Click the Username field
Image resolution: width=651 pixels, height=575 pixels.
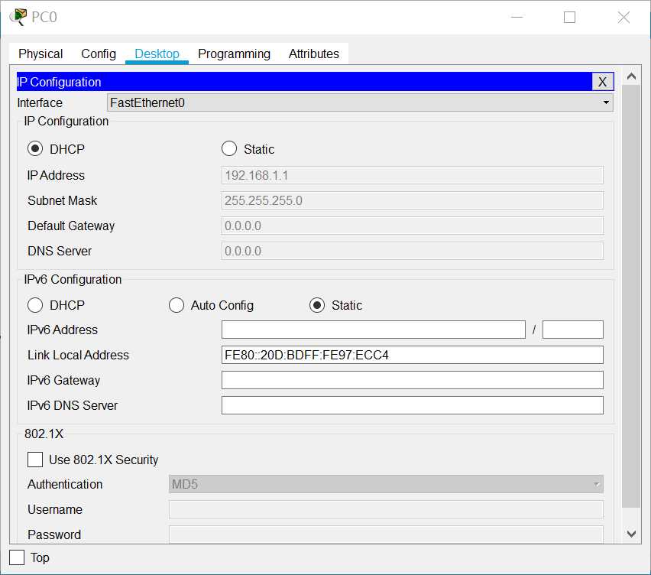[386, 509]
